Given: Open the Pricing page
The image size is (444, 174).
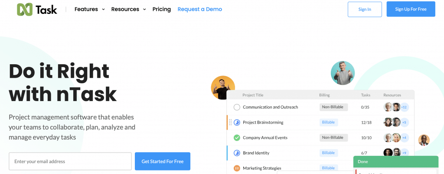Looking at the screenshot, I should (x=162, y=10).
